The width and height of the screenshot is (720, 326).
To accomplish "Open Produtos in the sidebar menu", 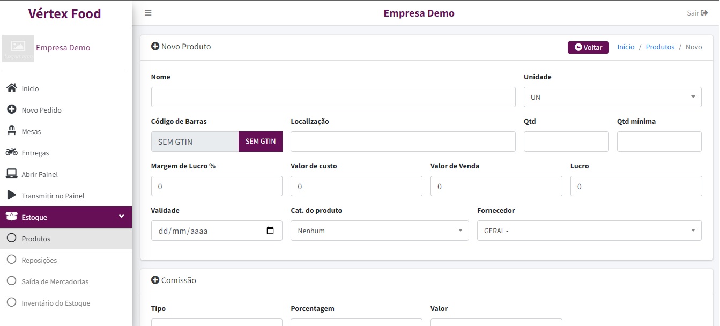I will click(36, 239).
